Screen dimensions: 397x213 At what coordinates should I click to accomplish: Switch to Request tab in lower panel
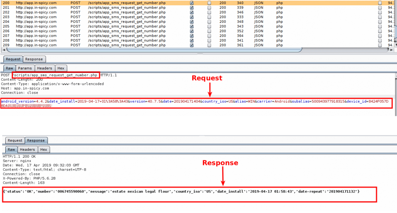coord(15,140)
